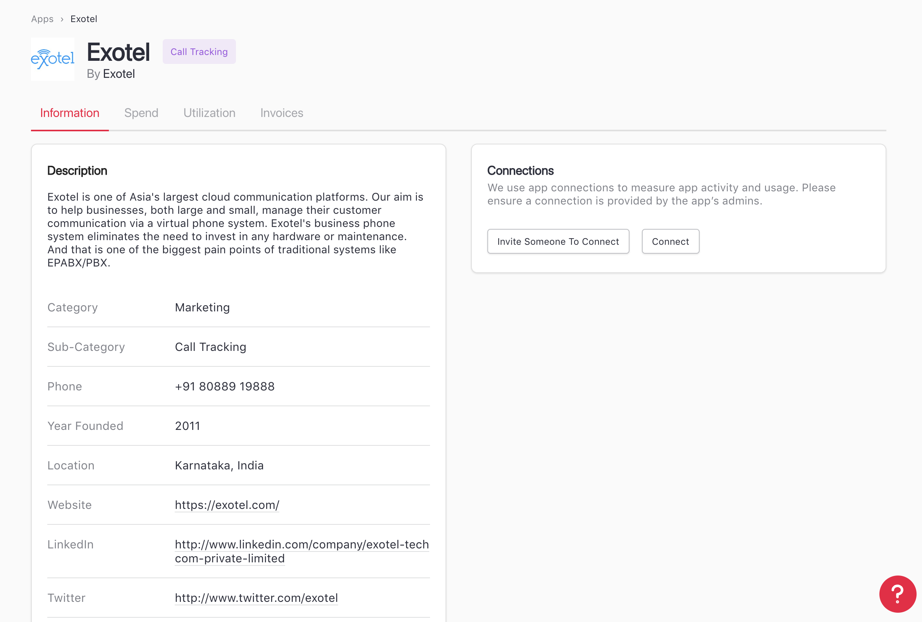
Task: Open the red help question-mark button
Action: click(897, 593)
